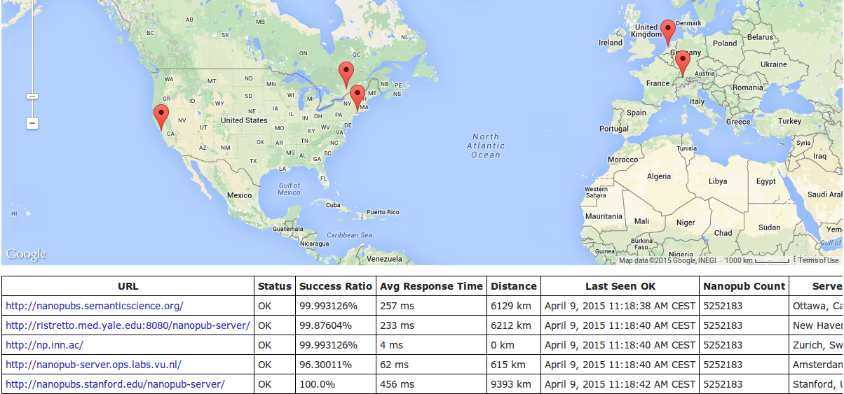Click the Zurich server location cell
This screenshot has height=394, width=844.
tap(817, 345)
